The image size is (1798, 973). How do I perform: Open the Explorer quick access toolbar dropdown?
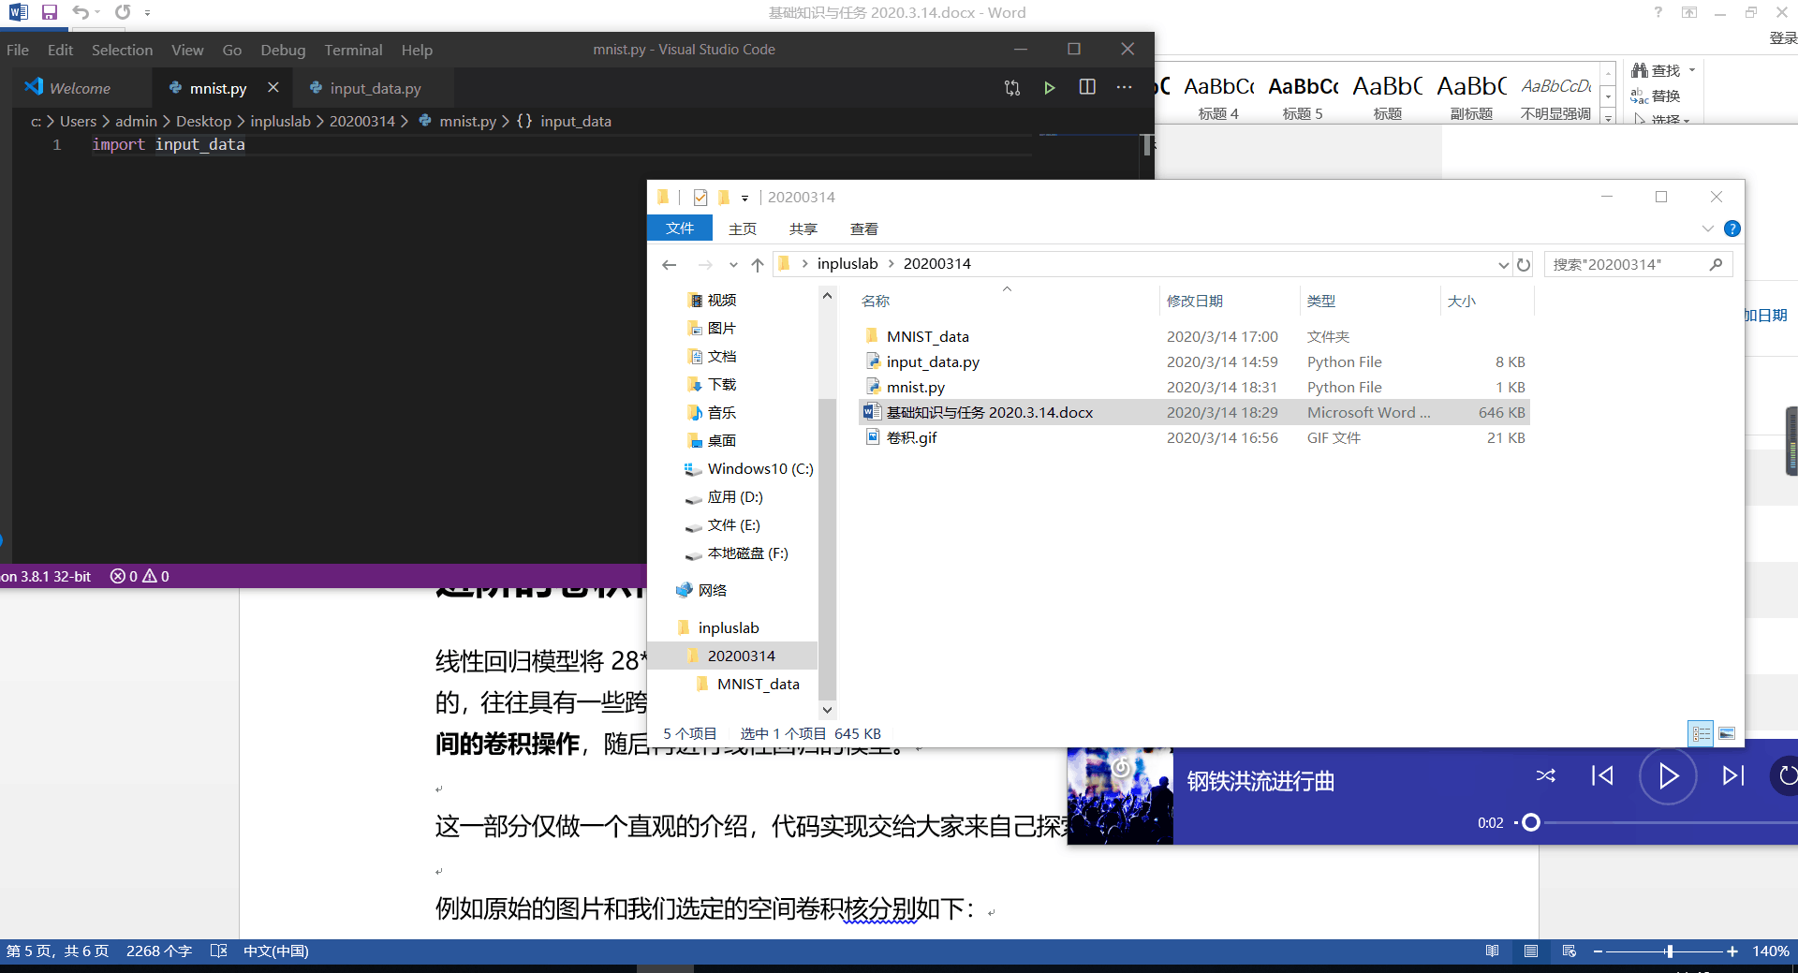(744, 198)
